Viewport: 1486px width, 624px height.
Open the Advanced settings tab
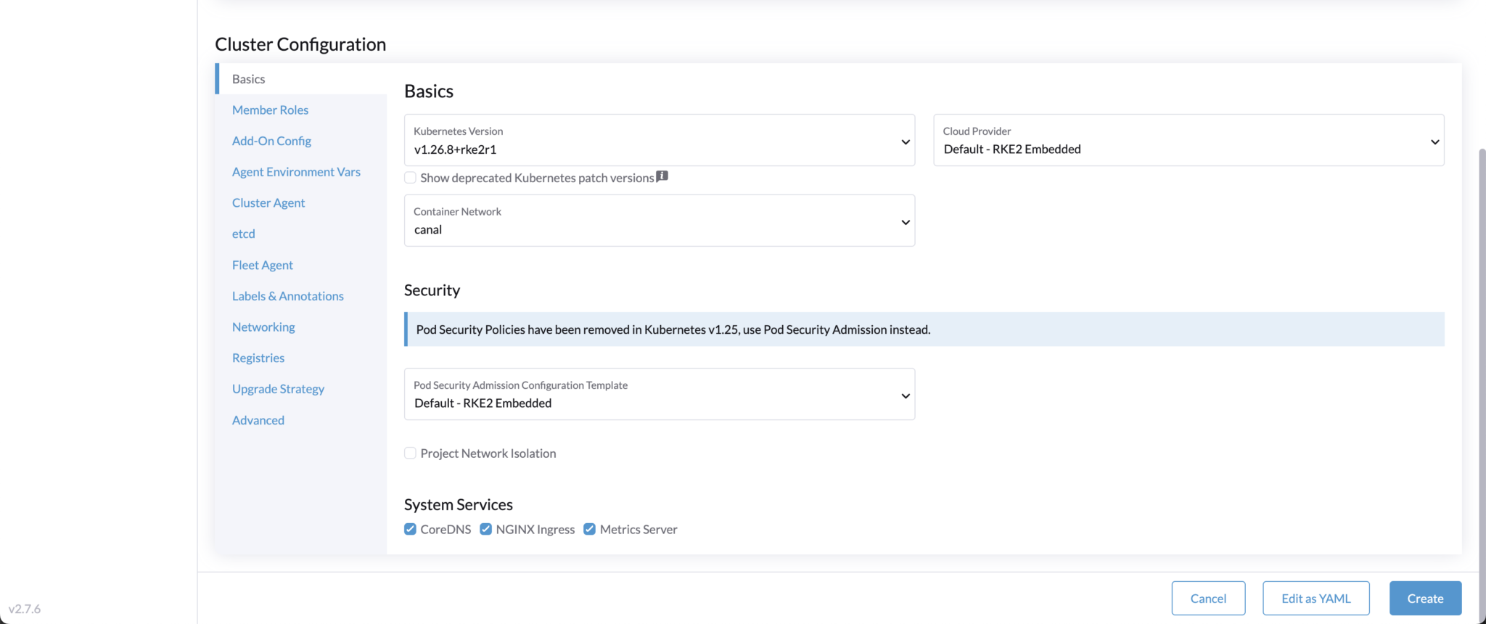click(258, 420)
